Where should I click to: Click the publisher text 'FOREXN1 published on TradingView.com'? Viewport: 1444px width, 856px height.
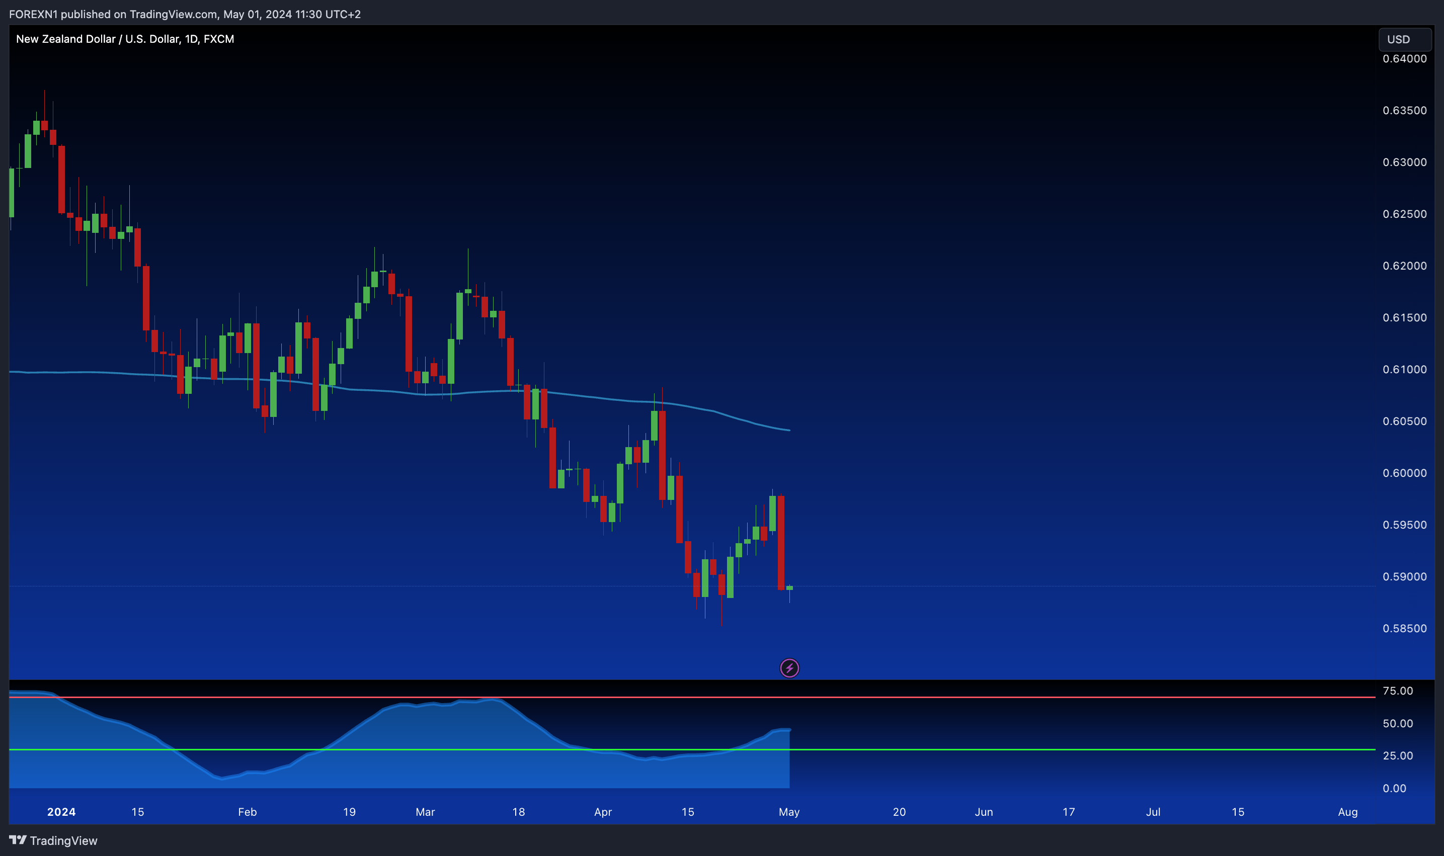click(113, 14)
